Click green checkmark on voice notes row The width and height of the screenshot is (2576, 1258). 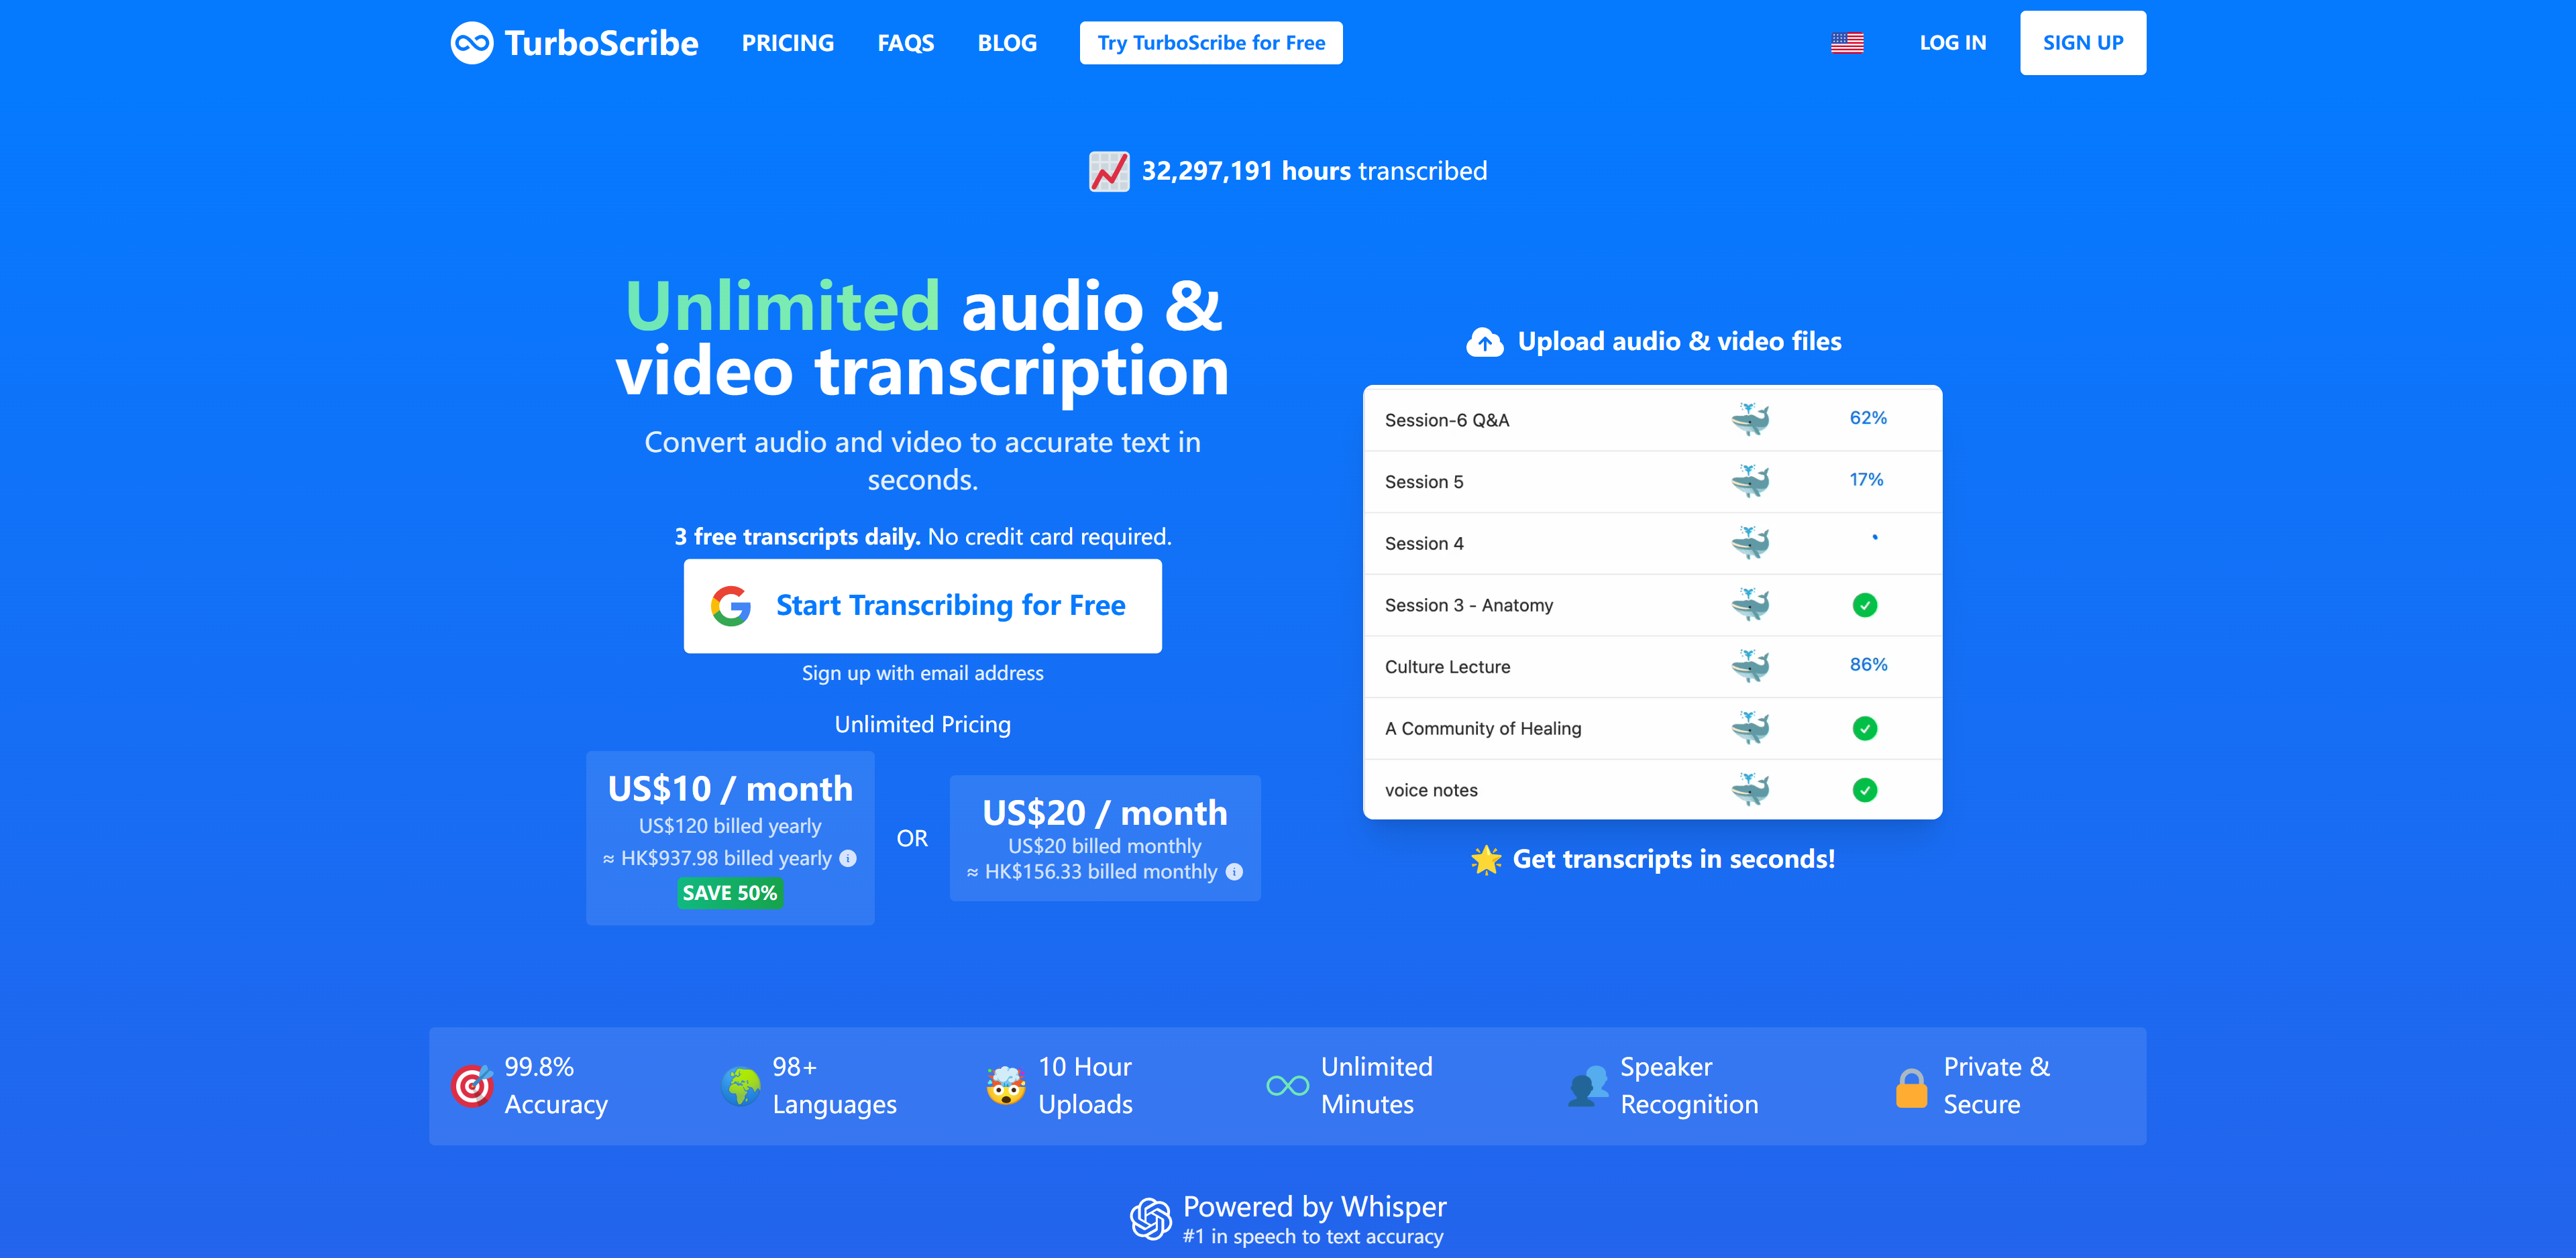click(1864, 790)
